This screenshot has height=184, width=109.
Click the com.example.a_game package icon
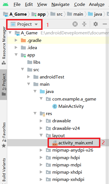click(48, 99)
